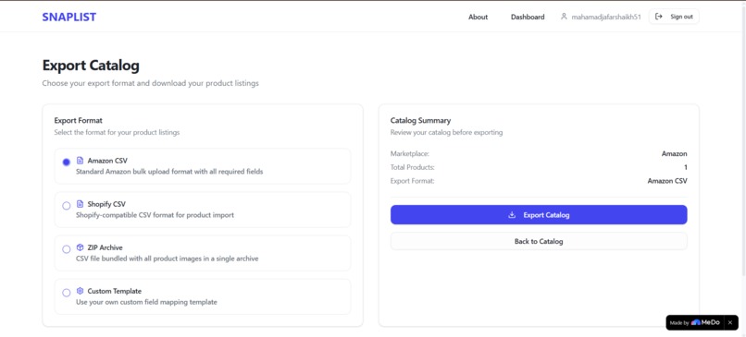Click the user profile icon

coord(564,17)
